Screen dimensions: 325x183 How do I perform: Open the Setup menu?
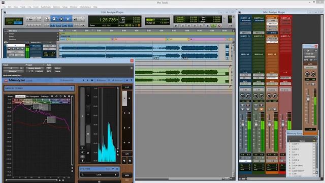point(65,7)
